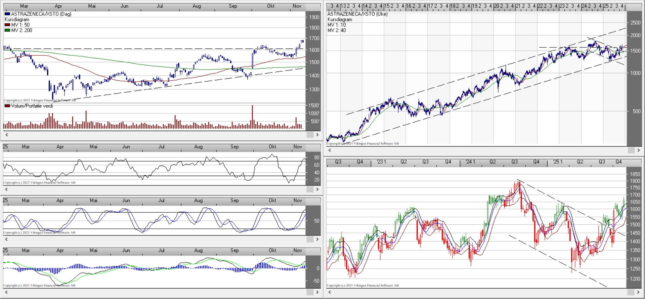Click left scroll arrow under MACD histogram panel

6,292
